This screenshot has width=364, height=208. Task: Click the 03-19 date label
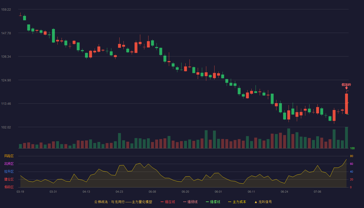pyautogui.click(x=20, y=192)
